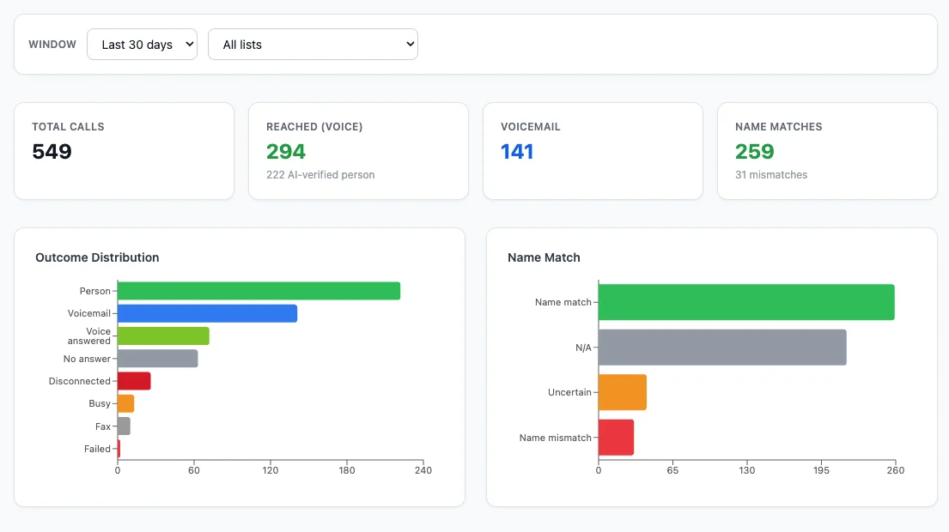This screenshot has width=949, height=532.
Task: Click the green Person bar in Outcome Distribution
Action: tap(259, 291)
